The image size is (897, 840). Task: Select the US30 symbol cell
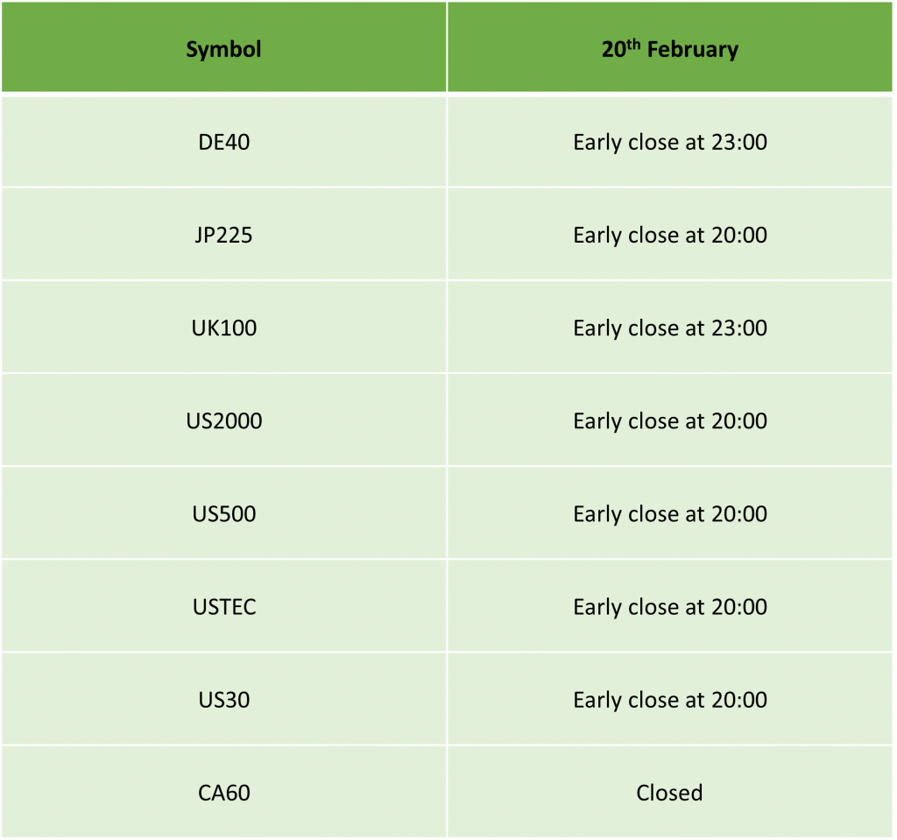pos(223,699)
